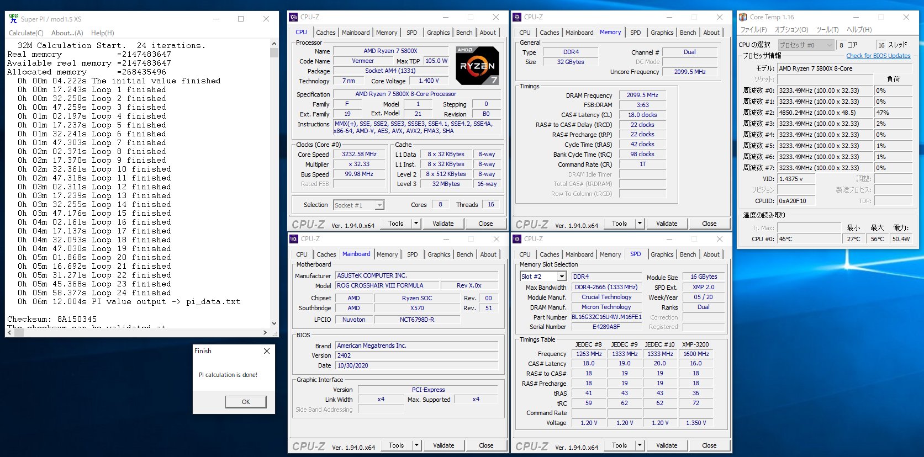Click the ROG CROSSHAIR VIII FORMULA model value
Image resolution: width=924 pixels, height=457 pixels.
388,285
